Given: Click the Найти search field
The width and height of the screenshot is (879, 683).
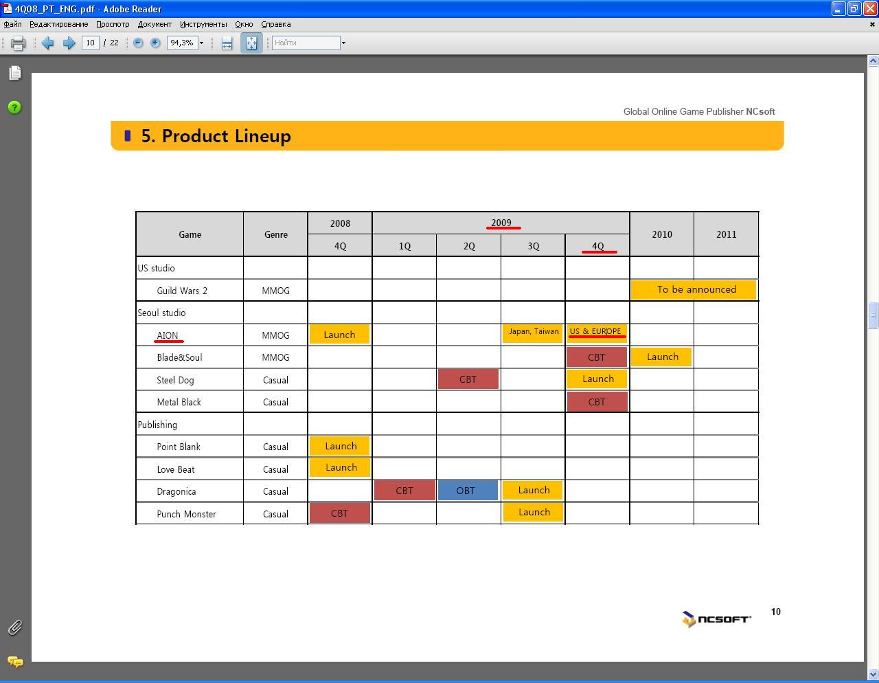Looking at the screenshot, I should [306, 43].
